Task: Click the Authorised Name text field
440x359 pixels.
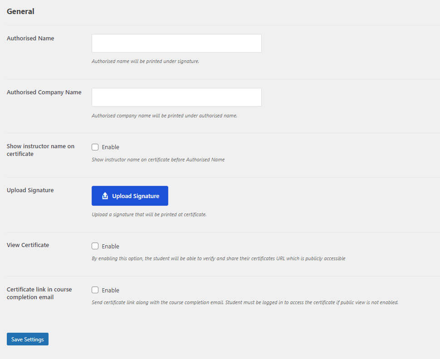Action: (x=176, y=44)
